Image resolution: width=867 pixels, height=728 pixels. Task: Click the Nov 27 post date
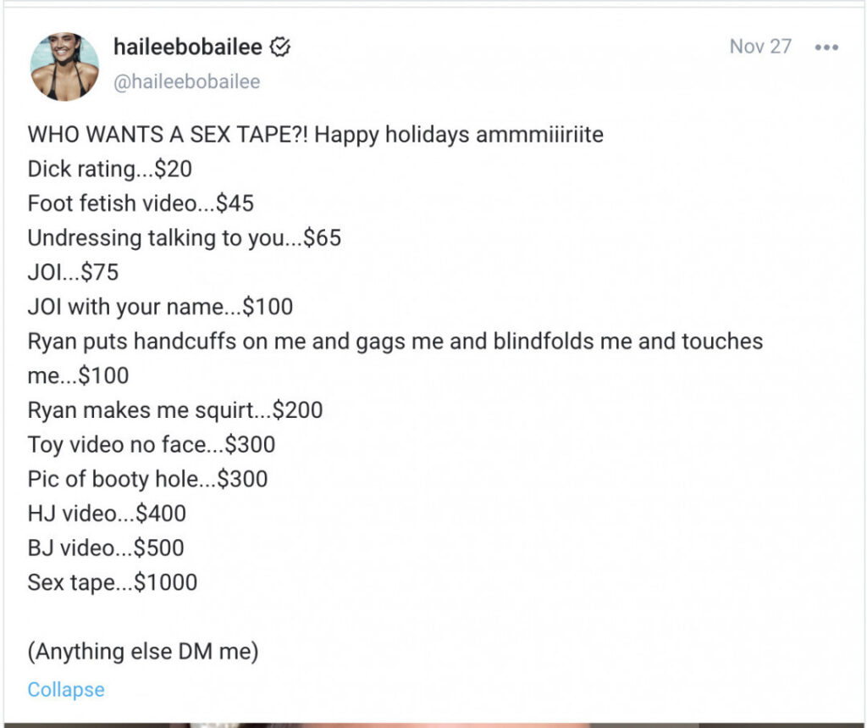point(759,47)
